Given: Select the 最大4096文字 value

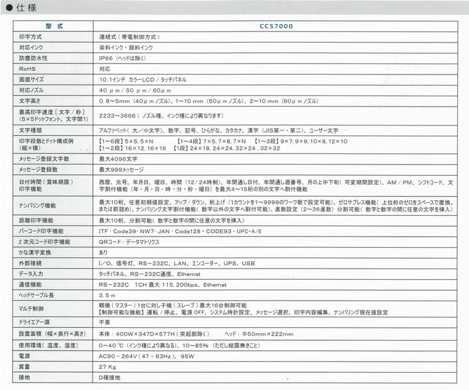Looking at the screenshot, I should tap(118, 159).
